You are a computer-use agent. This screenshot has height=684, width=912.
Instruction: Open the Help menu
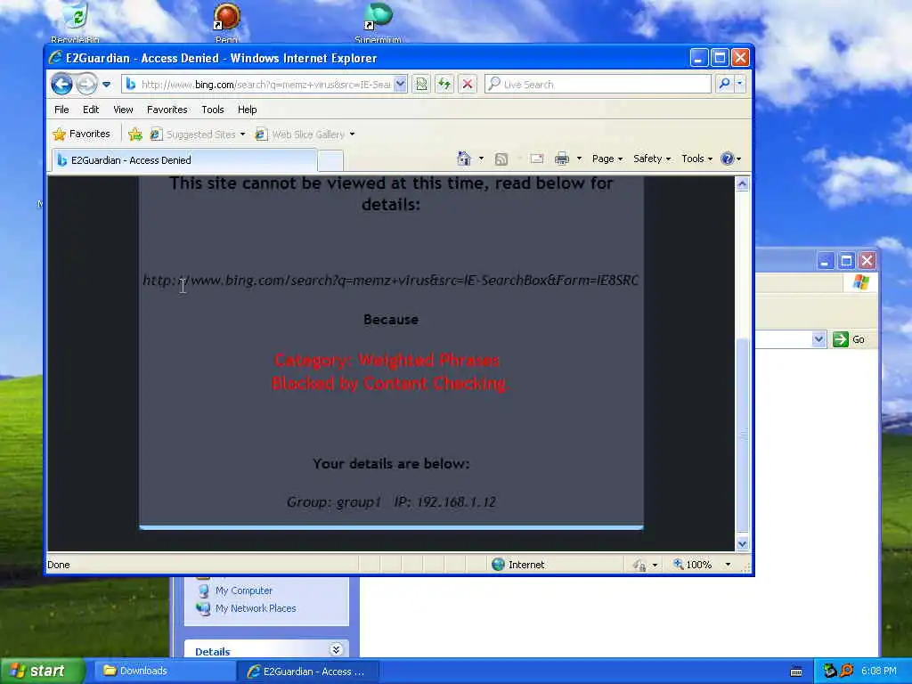click(248, 110)
